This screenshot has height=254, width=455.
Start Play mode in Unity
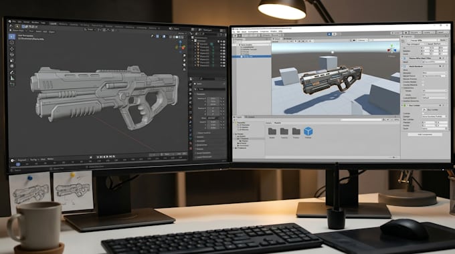tap(329, 34)
